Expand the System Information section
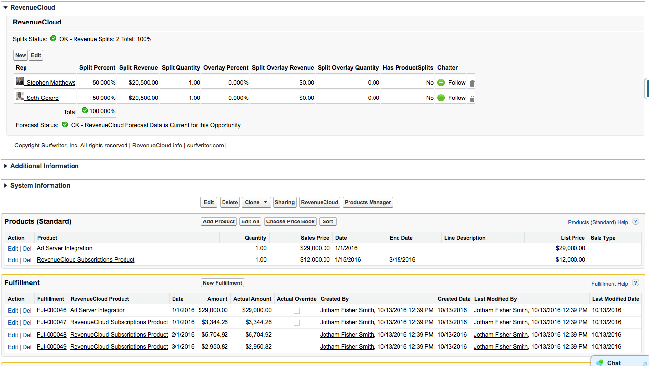The width and height of the screenshot is (649, 366). click(5, 186)
